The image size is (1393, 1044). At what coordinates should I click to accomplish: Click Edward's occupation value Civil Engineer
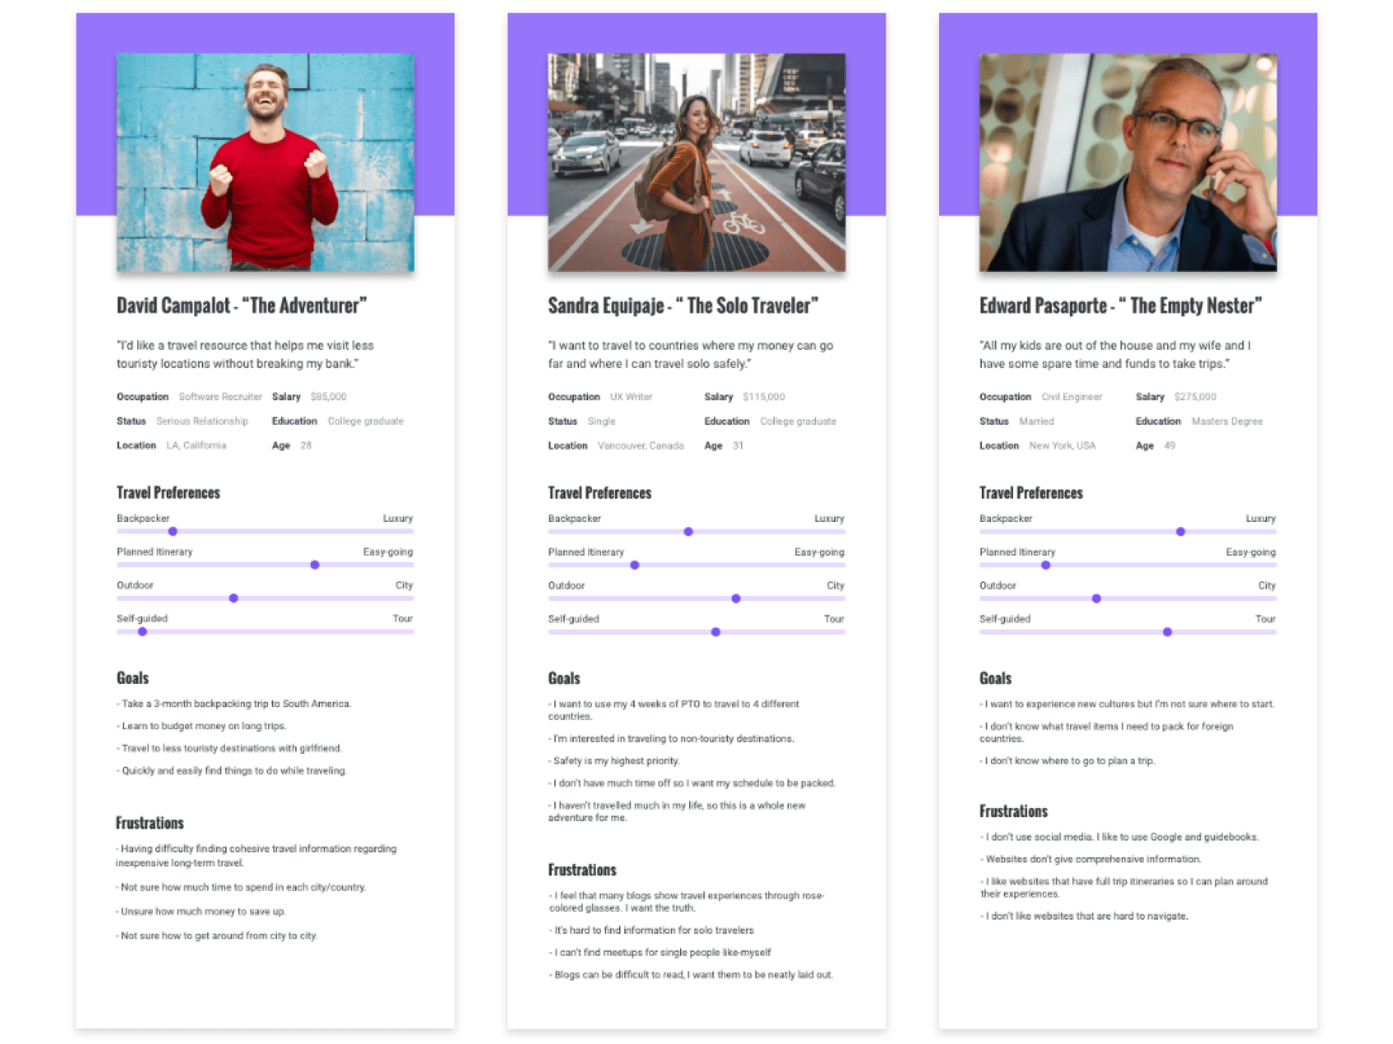[1071, 396]
